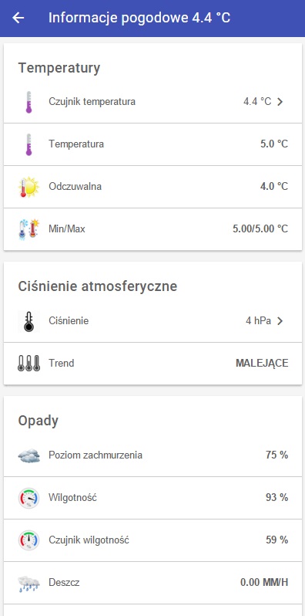Open the Czujnik temperatura row
This screenshot has width=305, height=616.
[x=153, y=102]
